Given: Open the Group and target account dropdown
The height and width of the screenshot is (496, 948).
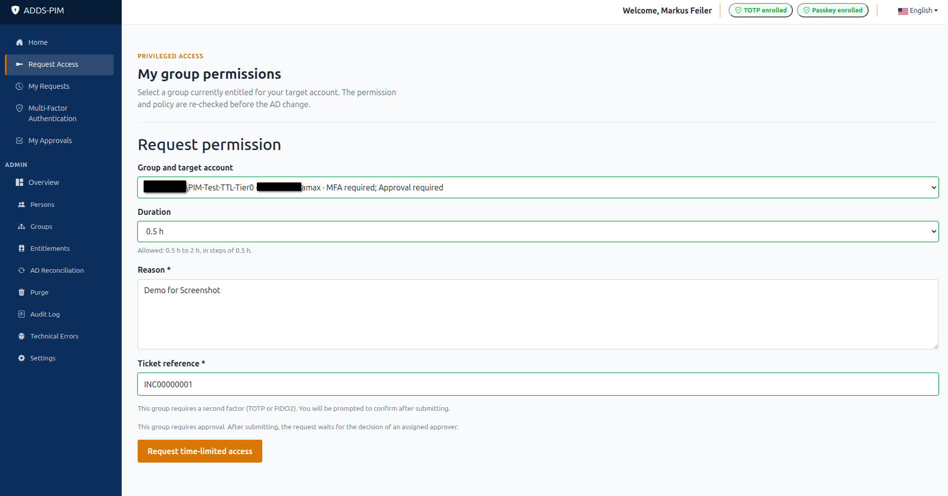Looking at the screenshot, I should [538, 187].
